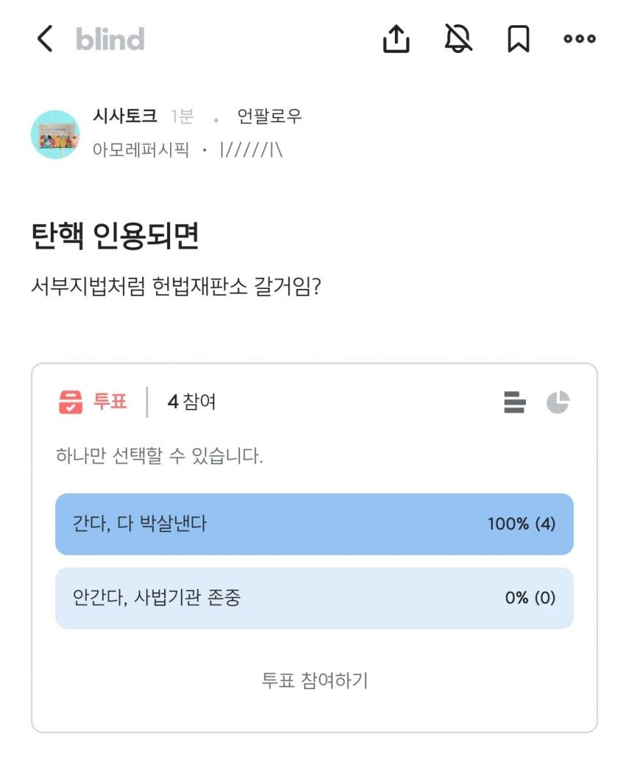
Task: Select poll option 간다, 다 박살낸다
Action: 314,524
